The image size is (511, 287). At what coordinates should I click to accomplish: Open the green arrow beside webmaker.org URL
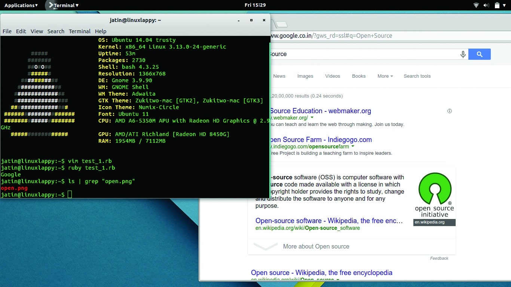[312, 118]
